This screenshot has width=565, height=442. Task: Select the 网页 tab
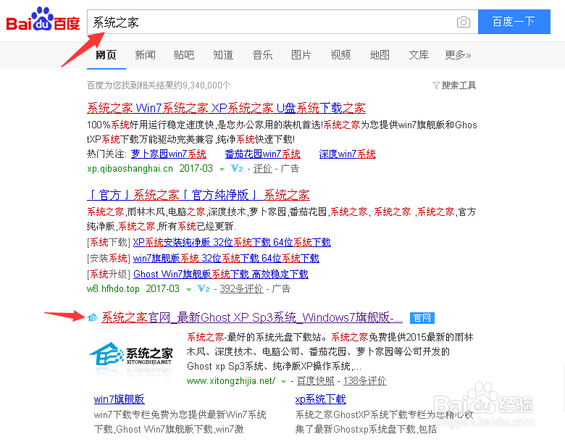pyautogui.click(x=106, y=55)
